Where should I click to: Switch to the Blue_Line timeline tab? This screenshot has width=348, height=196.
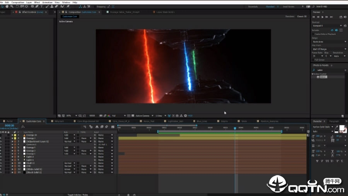click(201, 121)
